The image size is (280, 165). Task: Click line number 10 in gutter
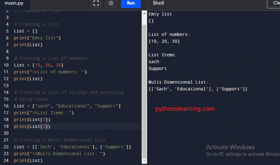pyautogui.click(x=7, y=65)
